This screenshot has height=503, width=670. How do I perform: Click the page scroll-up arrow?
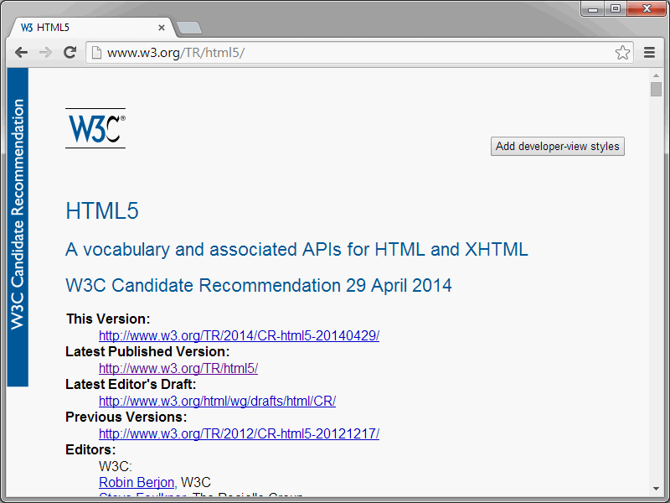coord(656,75)
